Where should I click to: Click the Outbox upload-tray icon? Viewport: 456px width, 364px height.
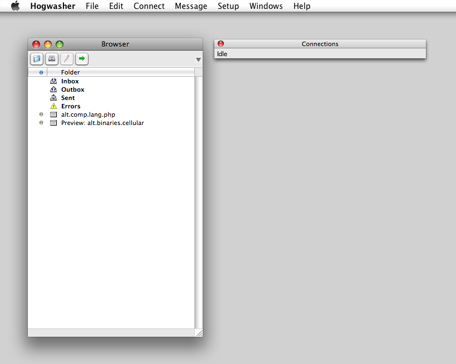tap(53, 89)
